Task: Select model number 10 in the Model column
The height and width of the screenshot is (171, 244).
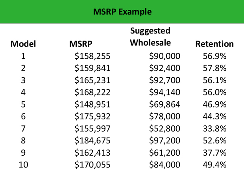Action: click(23, 164)
